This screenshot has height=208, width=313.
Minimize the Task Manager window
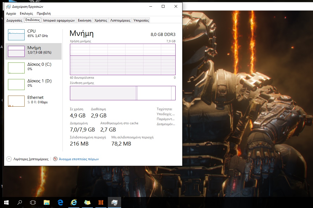click(151, 6)
